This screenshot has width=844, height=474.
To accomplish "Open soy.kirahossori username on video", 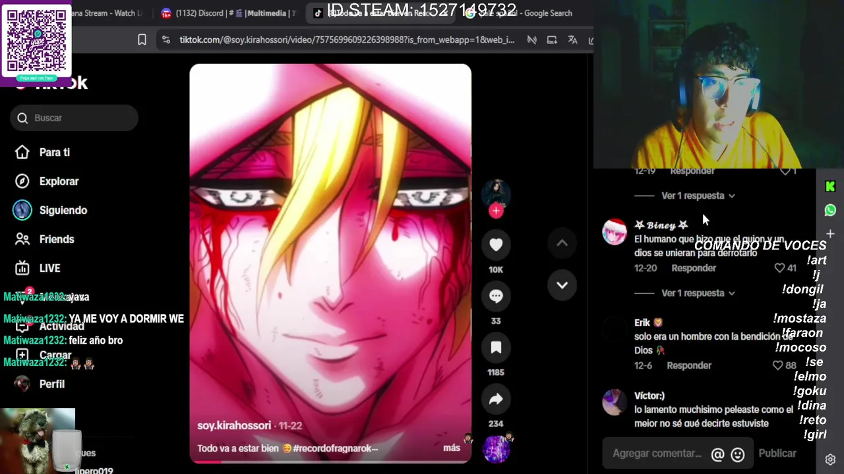I will [x=234, y=426].
